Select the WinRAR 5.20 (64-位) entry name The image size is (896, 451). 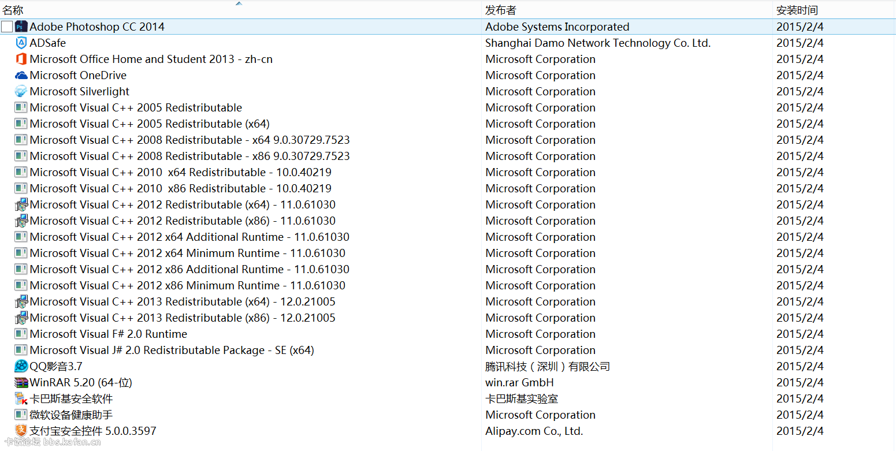click(81, 382)
